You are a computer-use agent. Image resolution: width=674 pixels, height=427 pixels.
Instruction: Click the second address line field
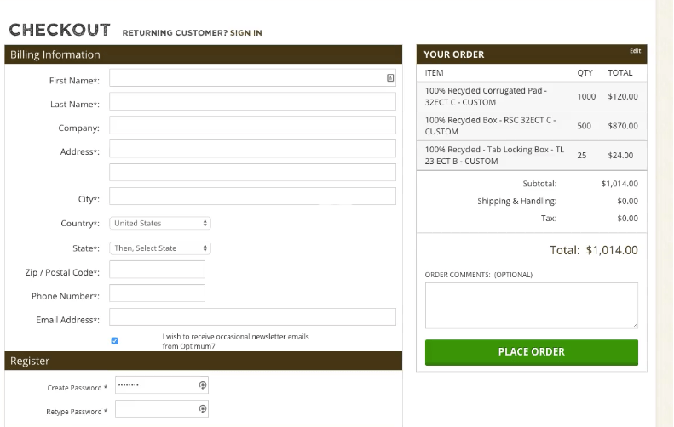click(252, 173)
